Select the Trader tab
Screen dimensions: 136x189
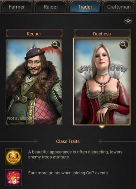coord(85,7)
